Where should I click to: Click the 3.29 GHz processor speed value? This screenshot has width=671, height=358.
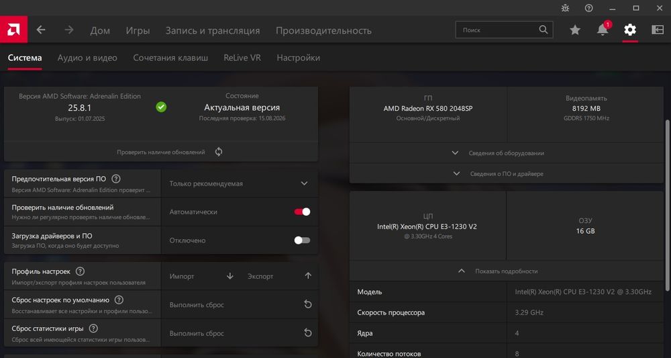click(529, 312)
